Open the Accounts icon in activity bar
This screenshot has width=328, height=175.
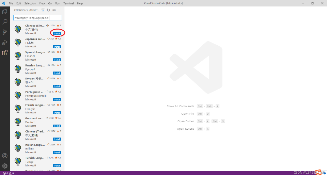[5, 156]
